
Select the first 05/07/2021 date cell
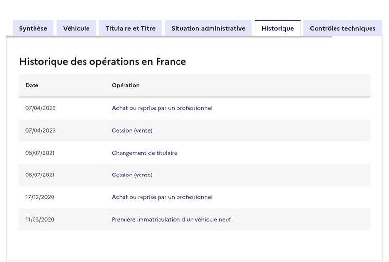(40, 153)
